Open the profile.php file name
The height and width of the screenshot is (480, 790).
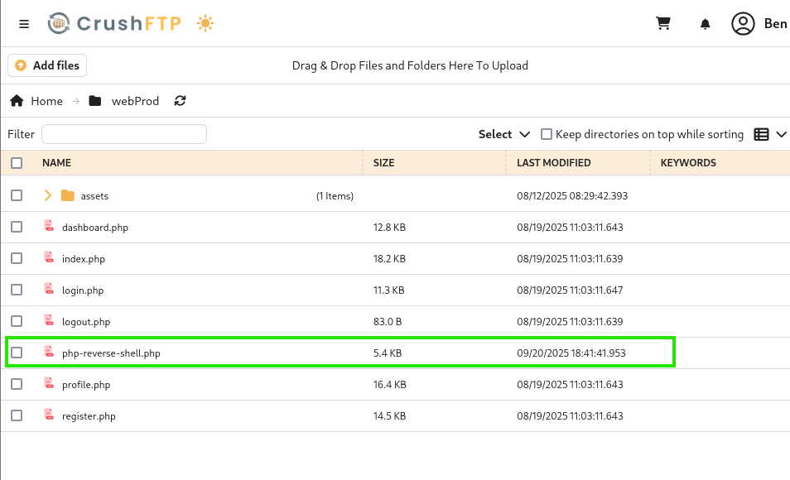(x=86, y=385)
